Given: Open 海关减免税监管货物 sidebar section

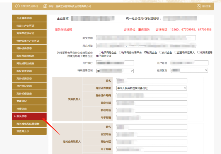Looking at the screenshot, I should [29, 124].
